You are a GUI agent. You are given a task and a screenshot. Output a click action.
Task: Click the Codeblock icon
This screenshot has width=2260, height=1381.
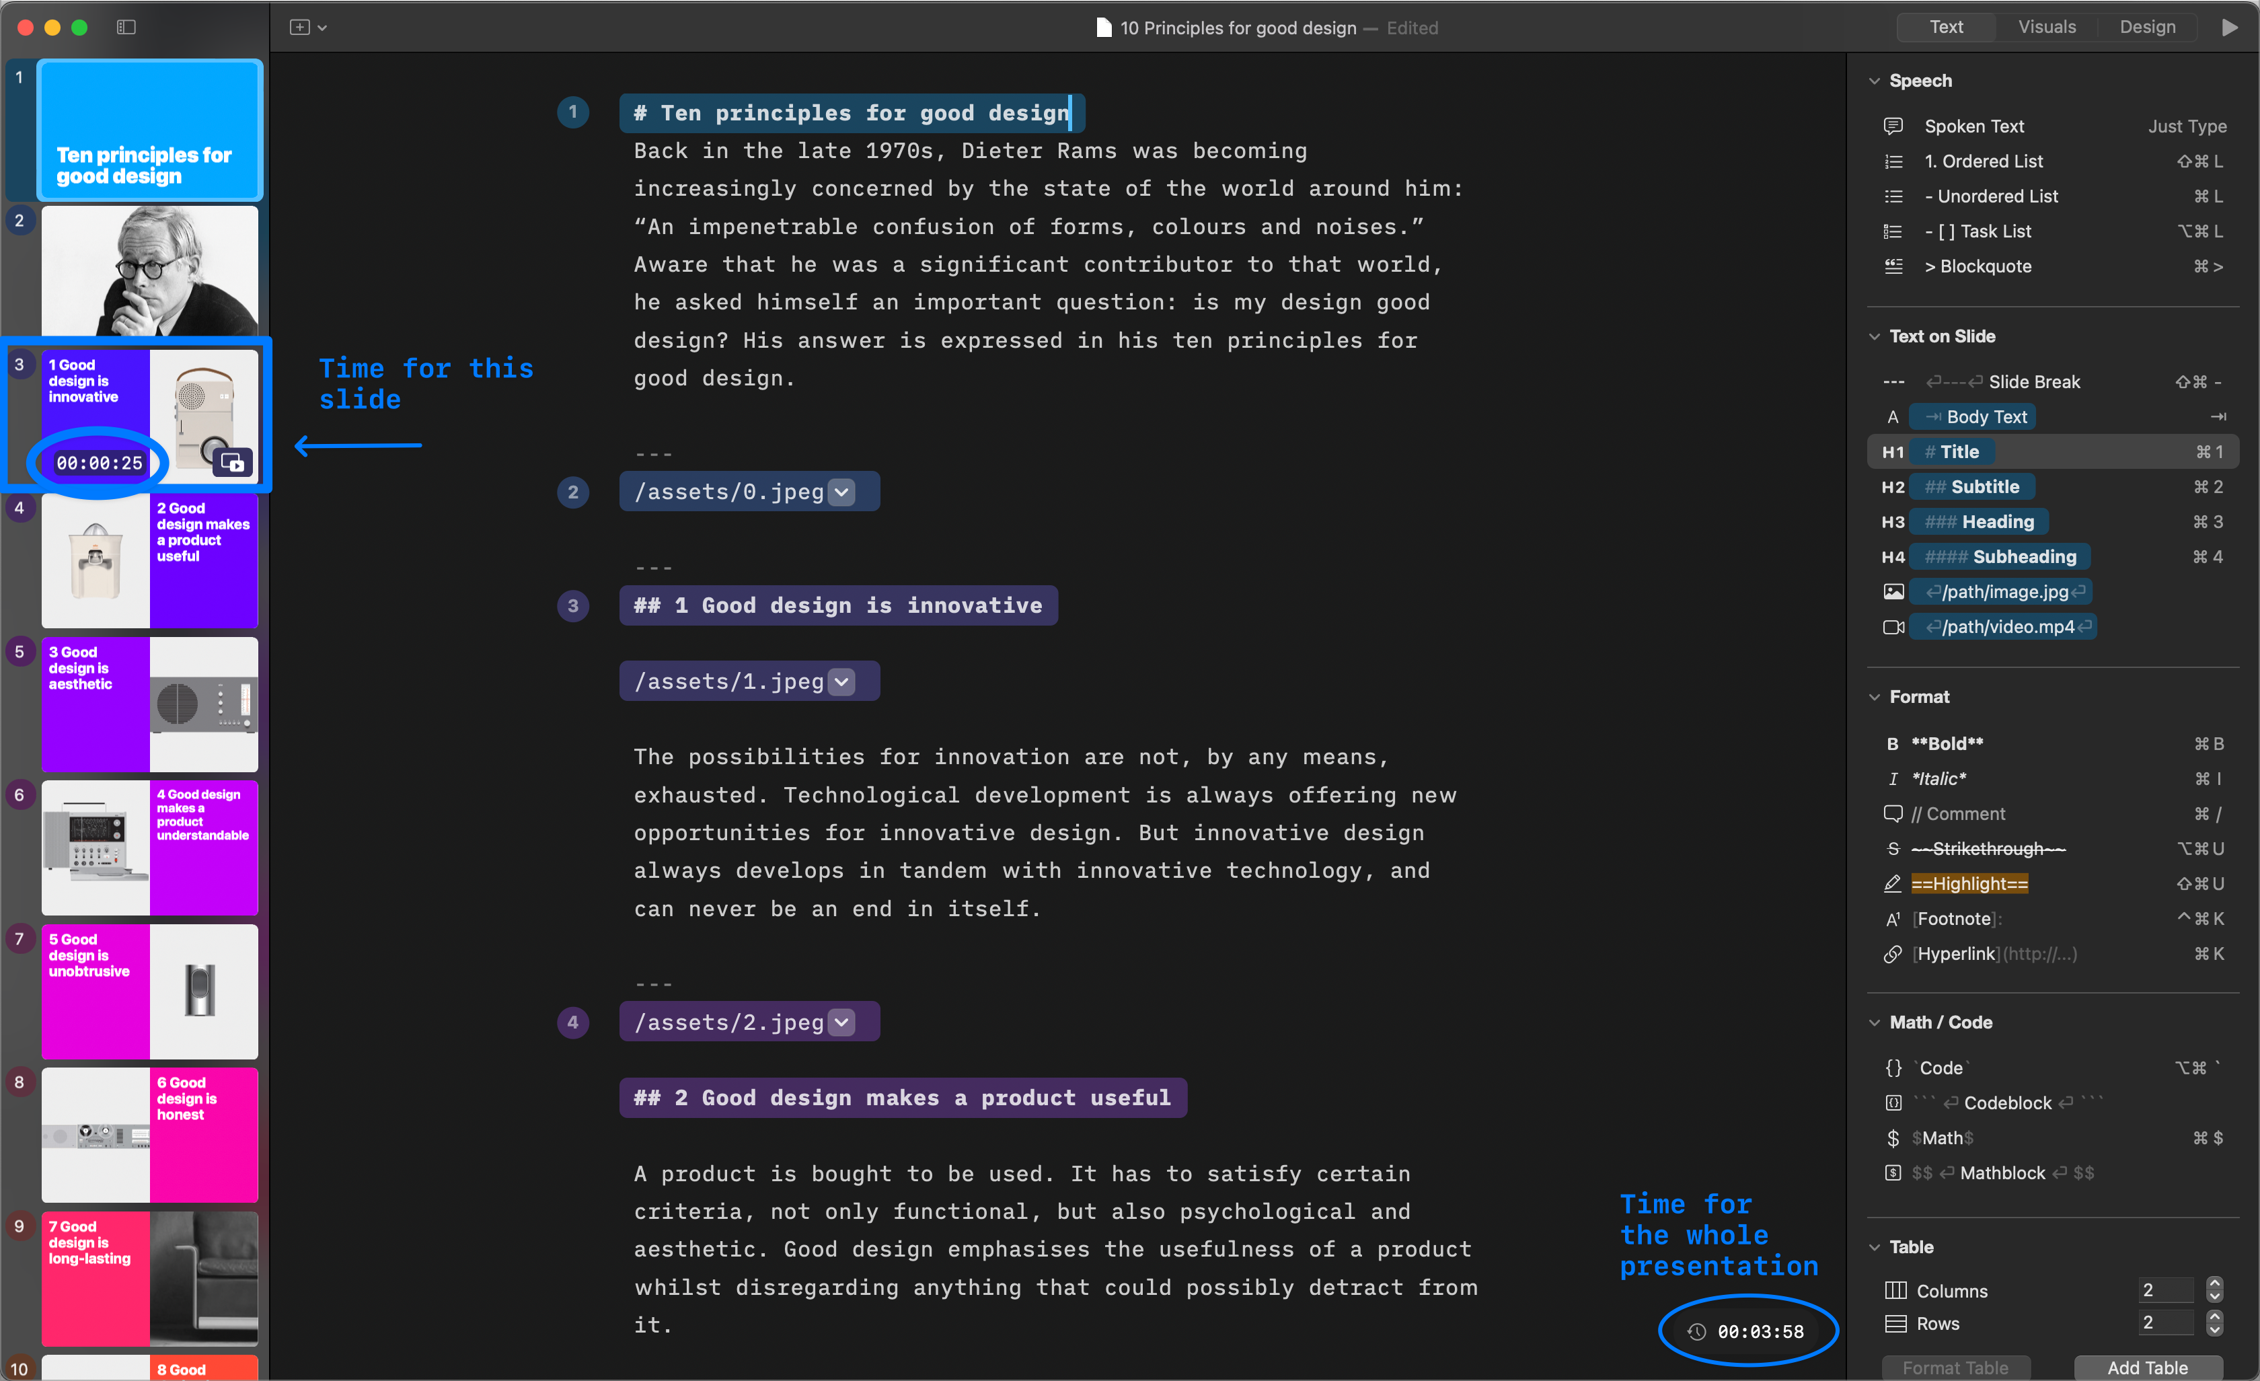click(1893, 1103)
